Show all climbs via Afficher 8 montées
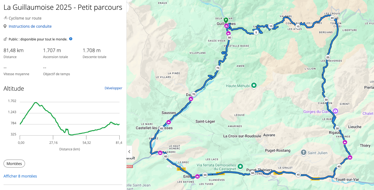374x190 pixels. pyautogui.click(x=20, y=176)
